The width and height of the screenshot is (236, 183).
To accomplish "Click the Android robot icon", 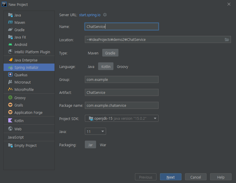I will [10, 44].
